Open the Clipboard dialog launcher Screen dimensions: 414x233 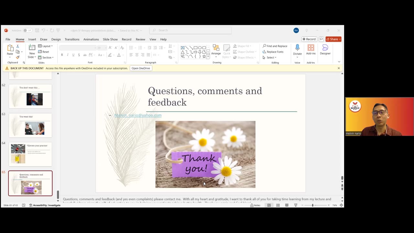click(24, 62)
